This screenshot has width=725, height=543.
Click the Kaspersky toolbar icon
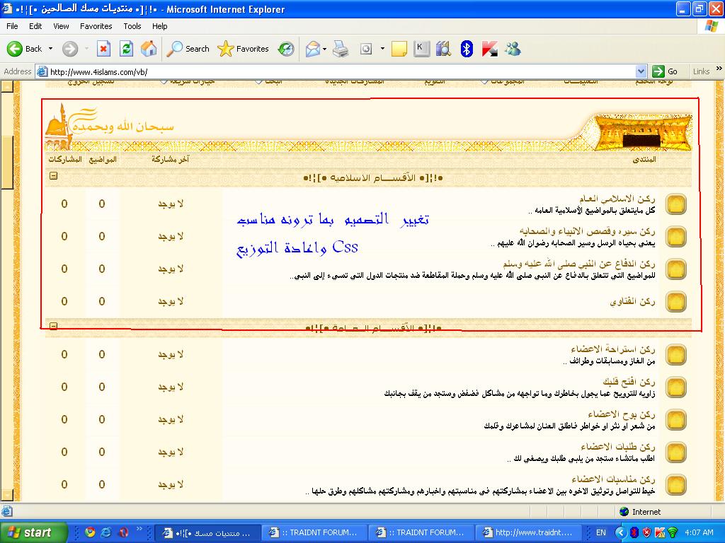tap(489, 49)
